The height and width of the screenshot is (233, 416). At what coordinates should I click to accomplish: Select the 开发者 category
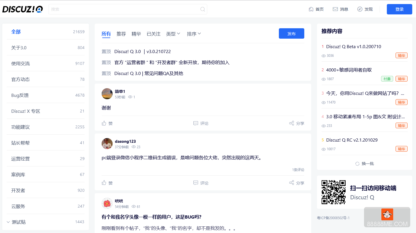(x=46, y=190)
